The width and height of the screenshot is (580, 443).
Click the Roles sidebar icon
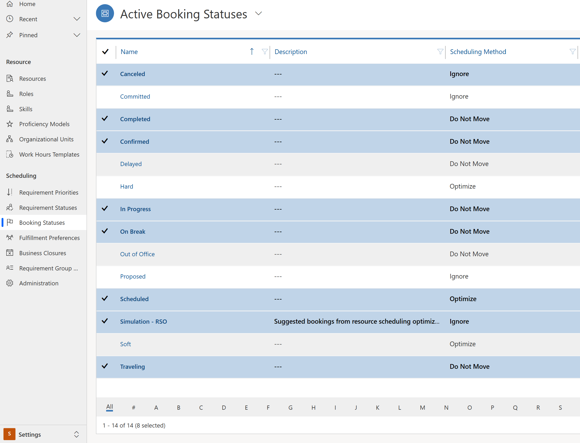pyautogui.click(x=10, y=94)
